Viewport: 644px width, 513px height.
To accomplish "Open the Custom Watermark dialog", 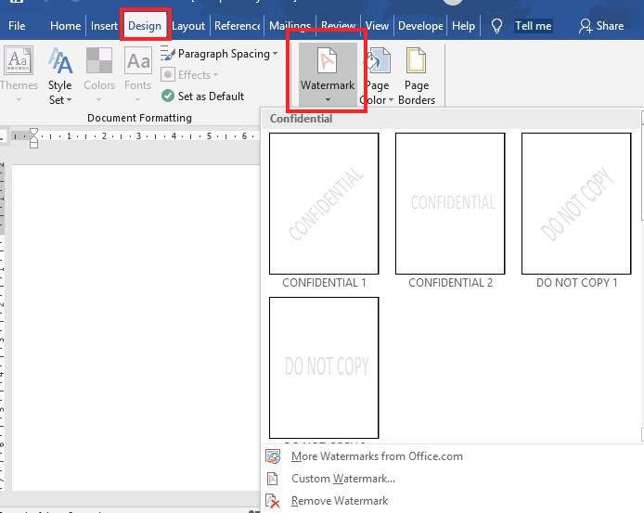I will [x=343, y=479].
